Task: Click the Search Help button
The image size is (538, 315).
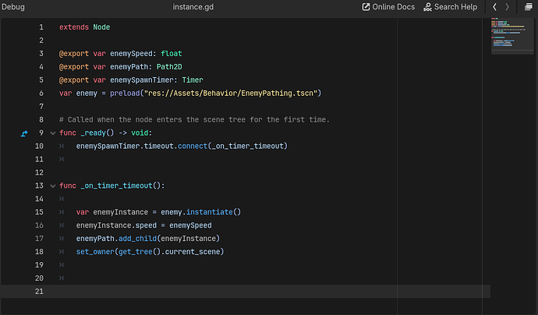Action: [x=450, y=7]
